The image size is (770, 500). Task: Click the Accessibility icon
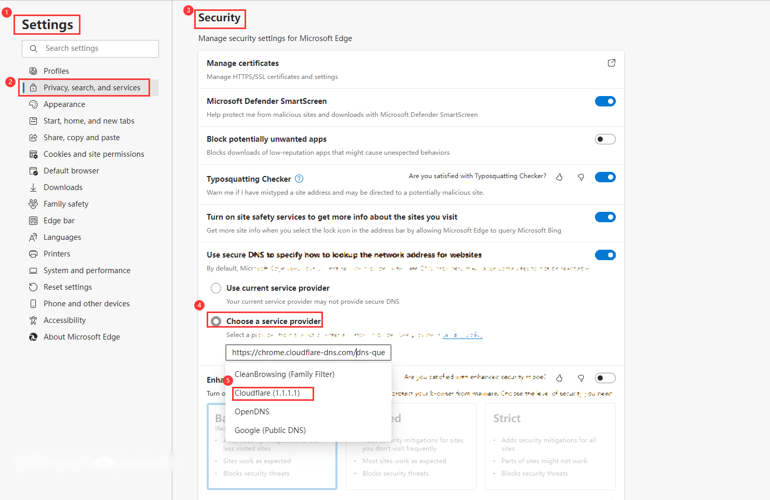coord(33,320)
